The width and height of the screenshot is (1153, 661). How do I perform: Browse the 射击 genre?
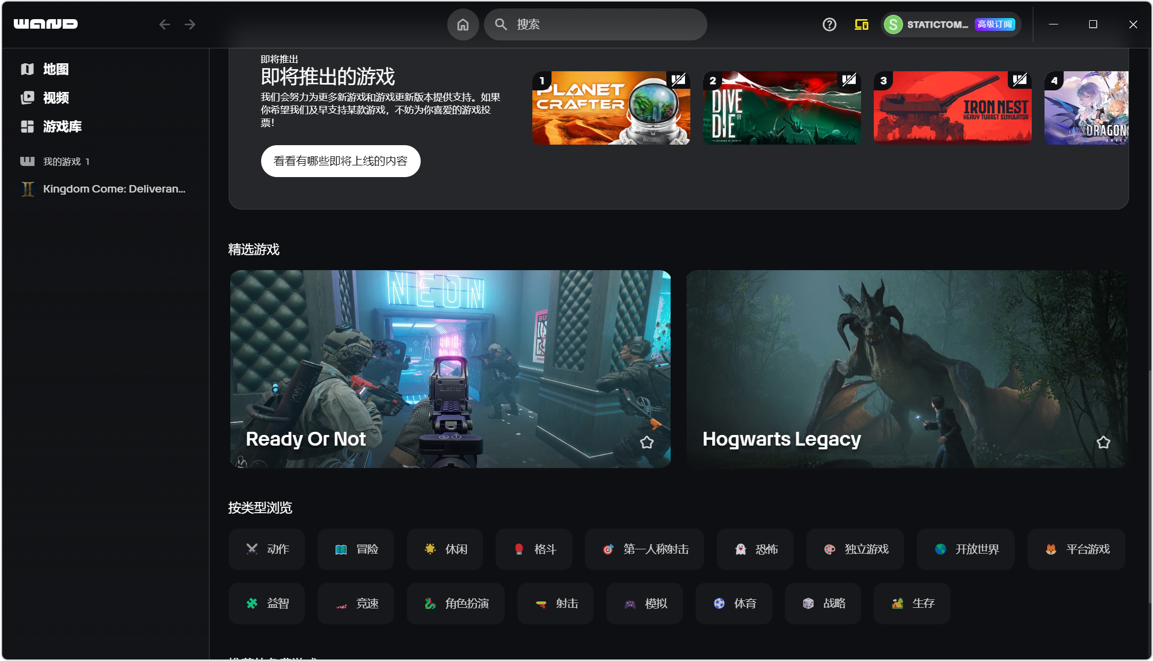(555, 604)
